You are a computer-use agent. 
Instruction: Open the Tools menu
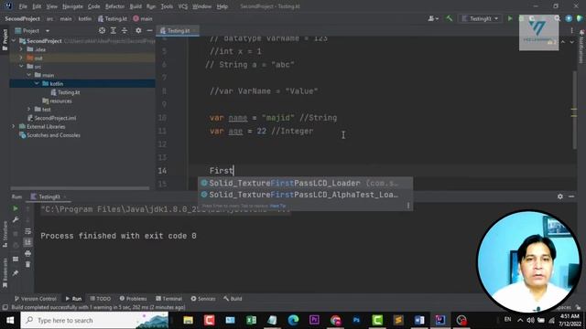(167, 6)
